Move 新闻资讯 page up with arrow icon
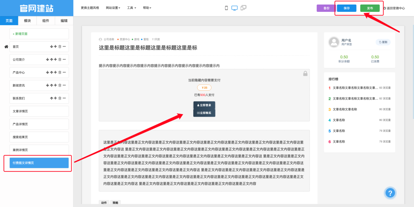The height and width of the screenshot is (207, 414). 51,85
